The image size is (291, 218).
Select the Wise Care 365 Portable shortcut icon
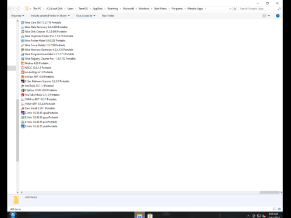(x=23, y=23)
